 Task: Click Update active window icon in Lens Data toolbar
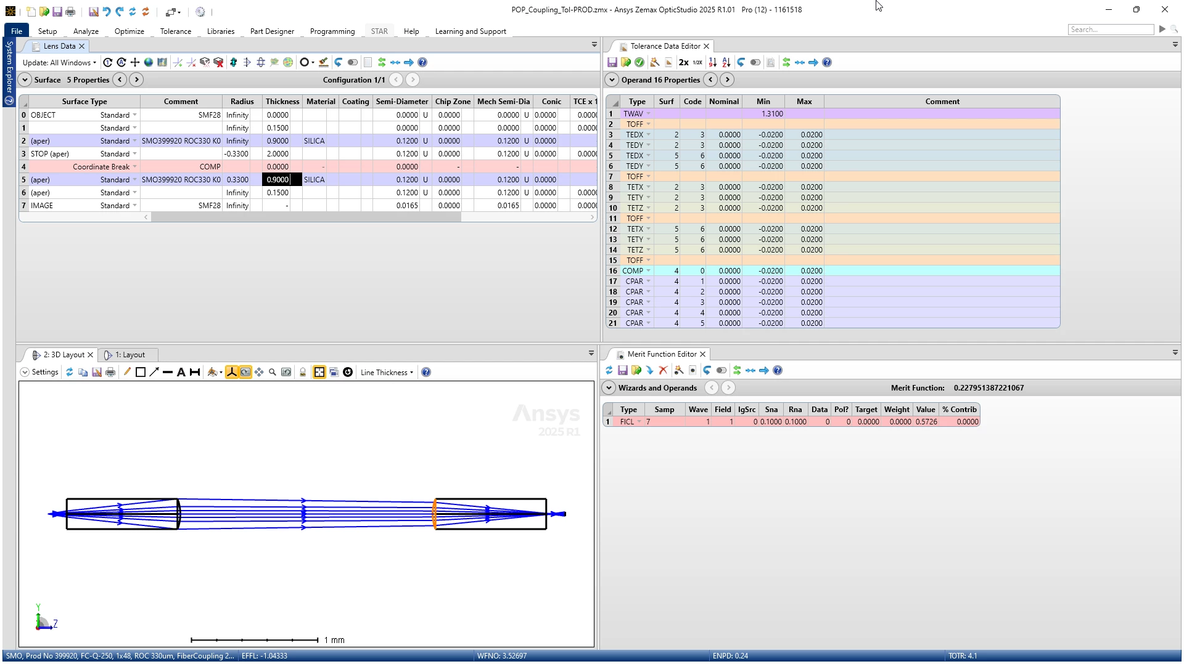(x=108, y=62)
